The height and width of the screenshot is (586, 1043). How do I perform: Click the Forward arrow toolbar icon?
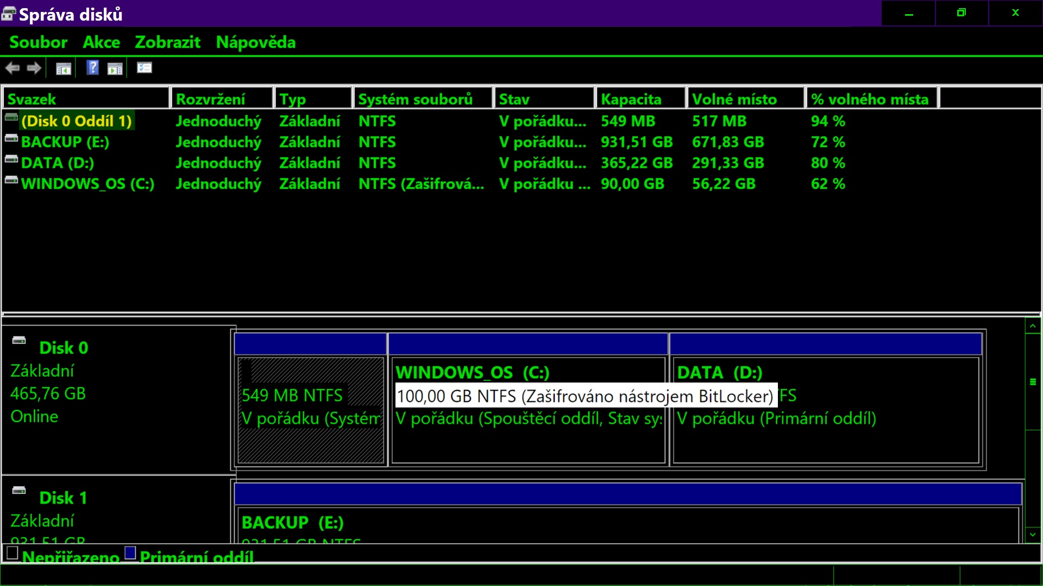tap(34, 68)
